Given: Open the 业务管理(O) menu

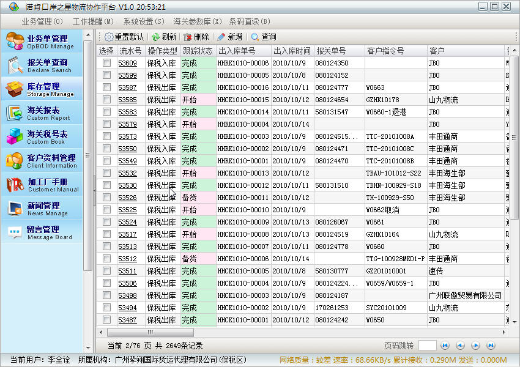Looking at the screenshot, I should point(42,21).
